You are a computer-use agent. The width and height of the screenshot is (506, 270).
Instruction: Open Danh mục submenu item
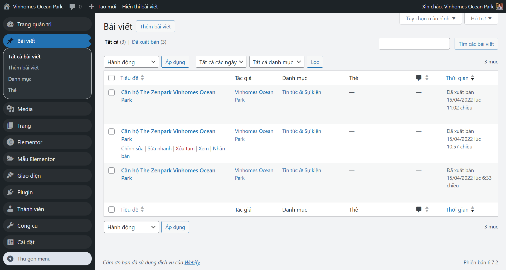point(20,79)
